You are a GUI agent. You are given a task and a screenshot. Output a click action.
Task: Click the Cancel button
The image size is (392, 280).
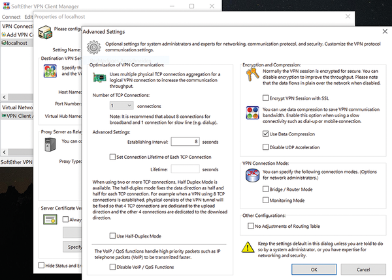[363, 268]
